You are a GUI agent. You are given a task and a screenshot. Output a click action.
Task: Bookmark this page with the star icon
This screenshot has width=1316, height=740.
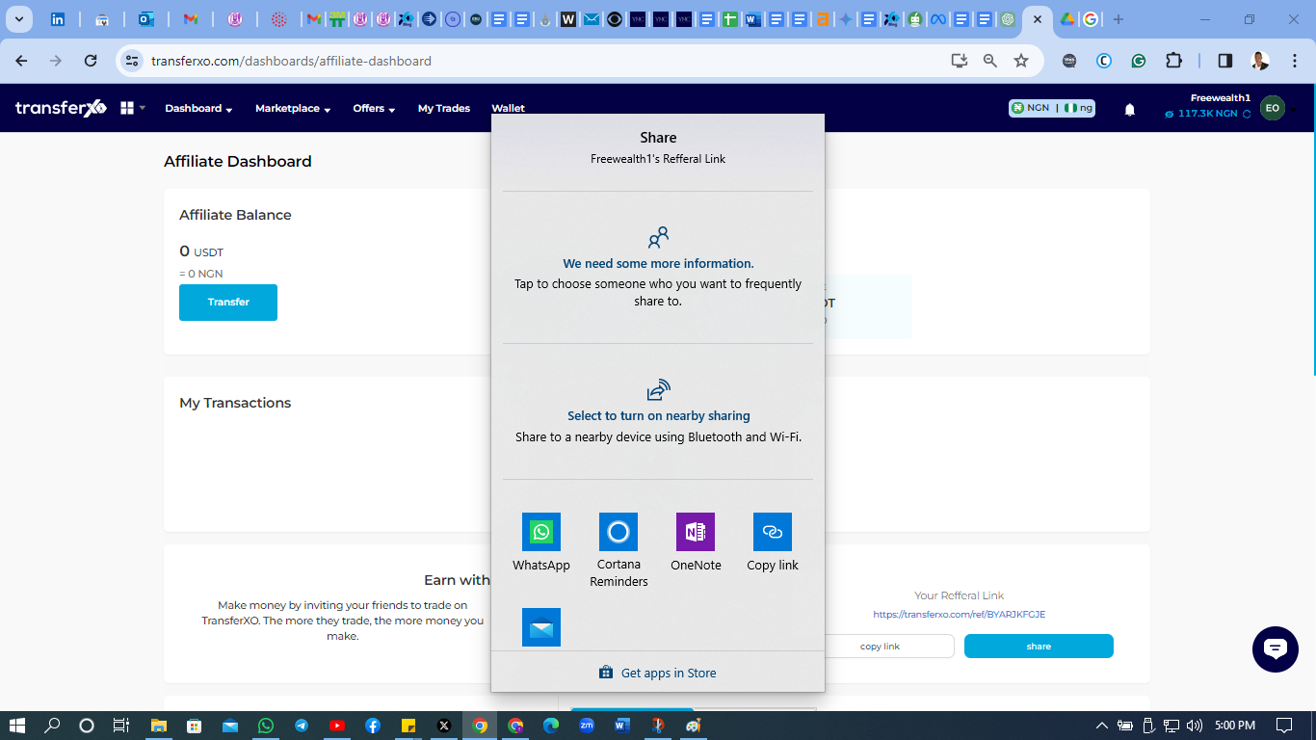click(x=1021, y=61)
